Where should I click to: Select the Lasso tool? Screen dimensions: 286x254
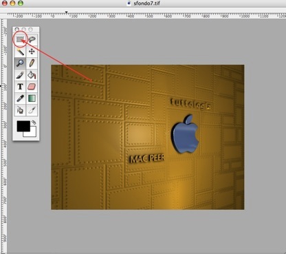point(32,39)
